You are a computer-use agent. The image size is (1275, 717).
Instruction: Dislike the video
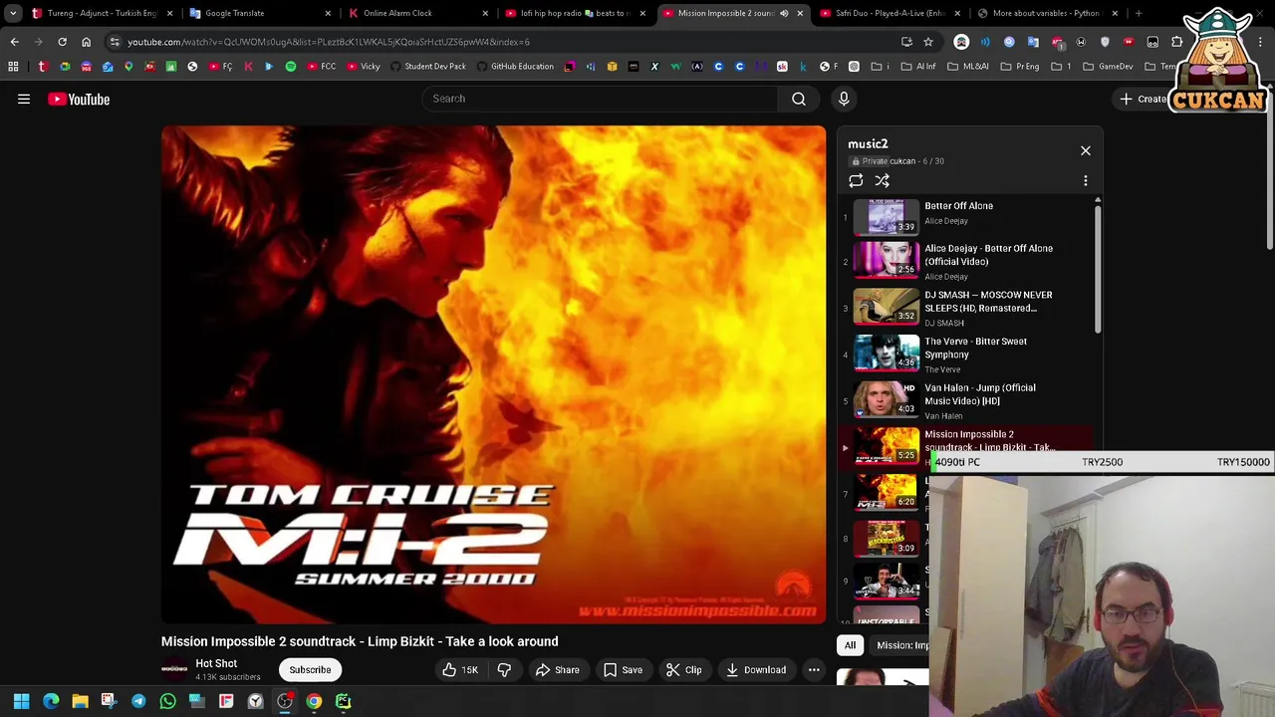[504, 669]
